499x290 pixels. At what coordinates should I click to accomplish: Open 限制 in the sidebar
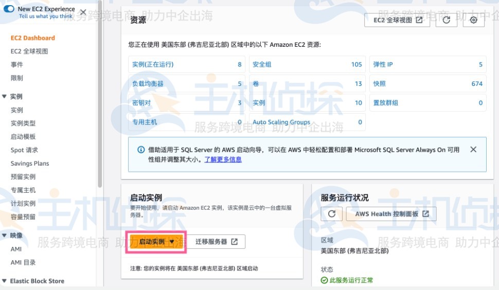click(x=17, y=78)
